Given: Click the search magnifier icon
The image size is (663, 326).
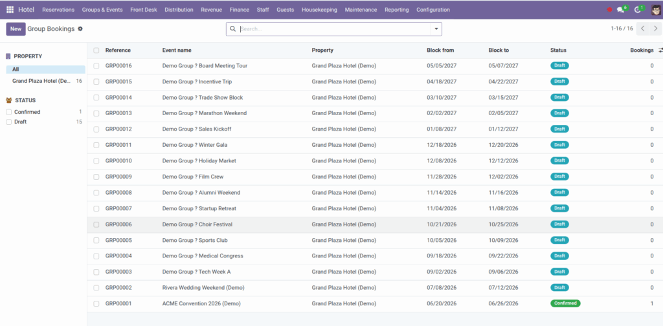Looking at the screenshot, I should point(232,29).
